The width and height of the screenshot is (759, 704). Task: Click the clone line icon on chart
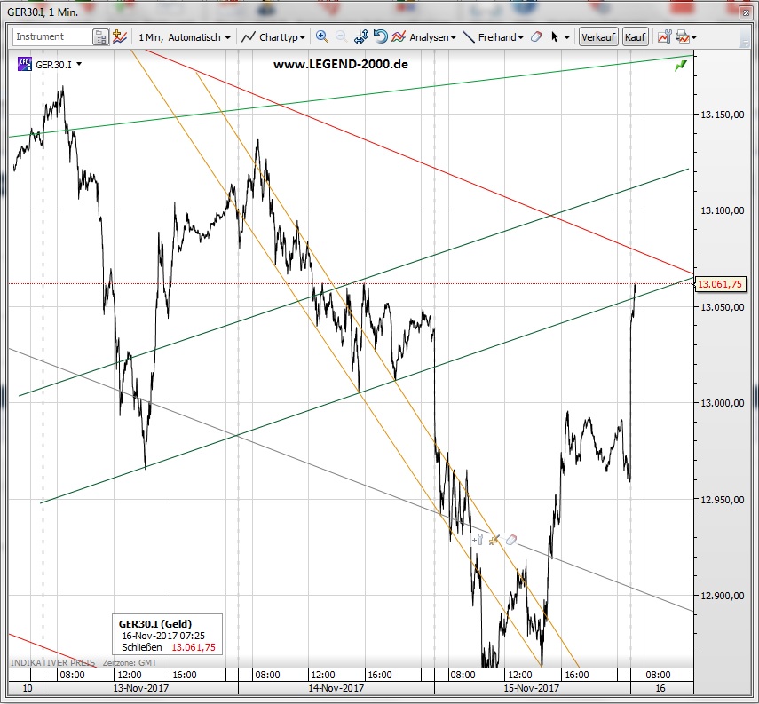tap(494, 540)
